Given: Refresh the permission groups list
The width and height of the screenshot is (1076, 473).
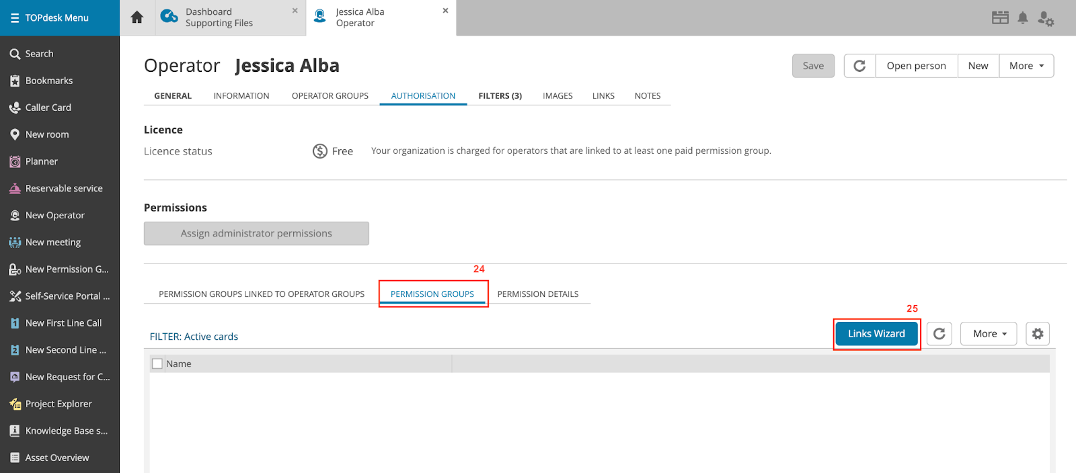Looking at the screenshot, I should pyautogui.click(x=939, y=334).
